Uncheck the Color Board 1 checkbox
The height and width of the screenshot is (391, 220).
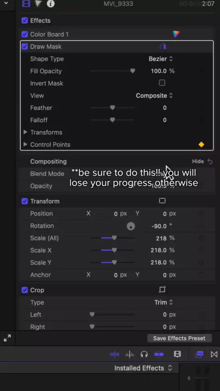(25, 34)
